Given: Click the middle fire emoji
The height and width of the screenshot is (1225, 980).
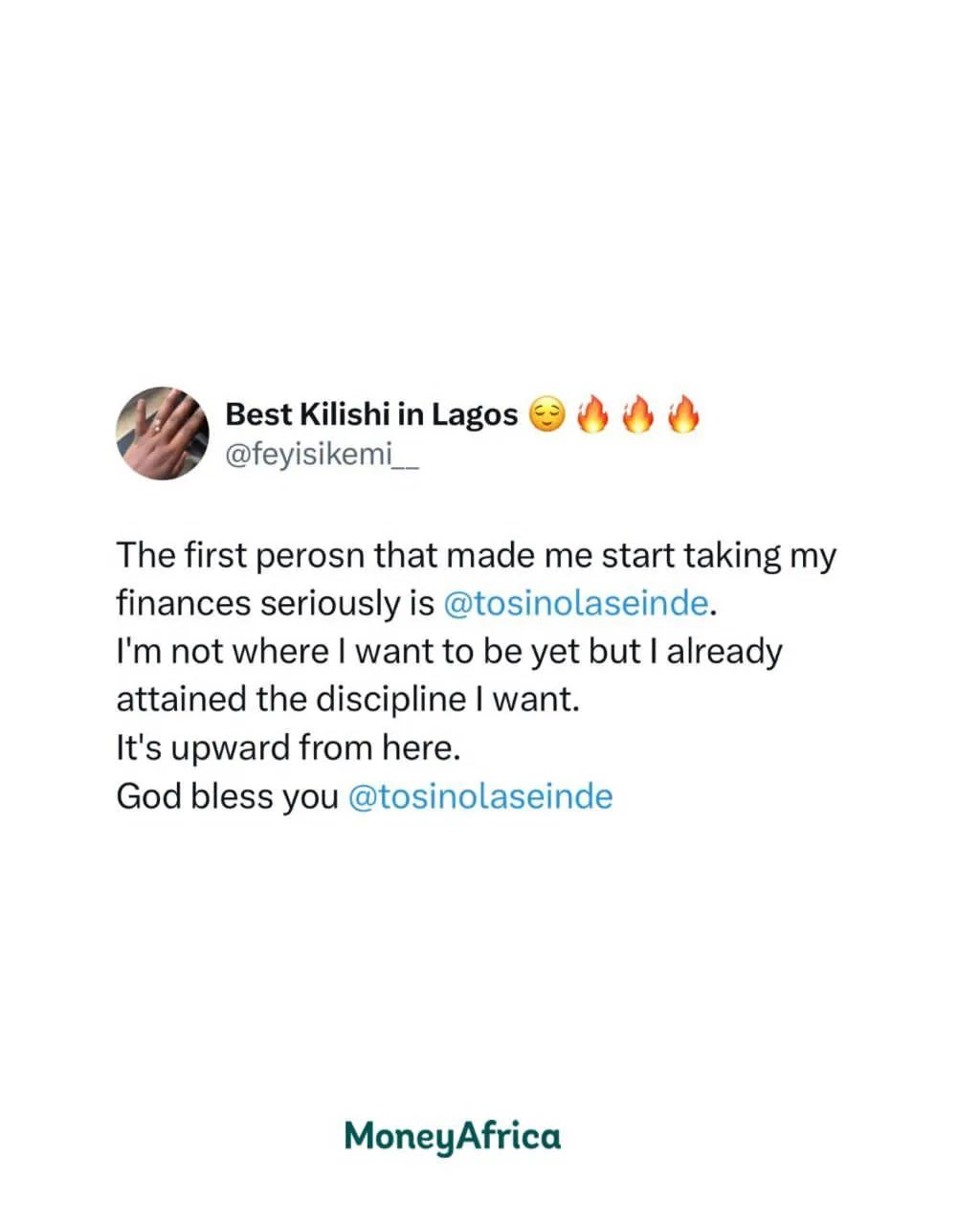Looking at the screenshot, I should tap(637, 414).
